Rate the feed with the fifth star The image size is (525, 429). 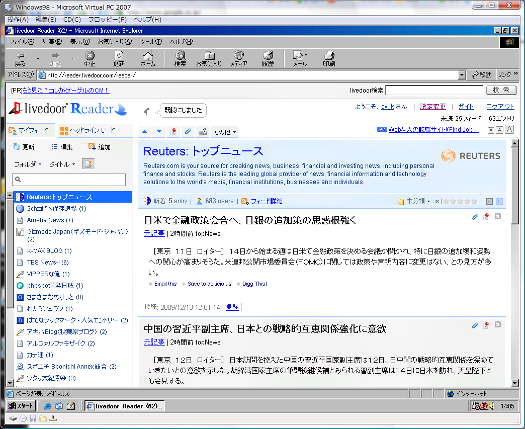point(474,202)
